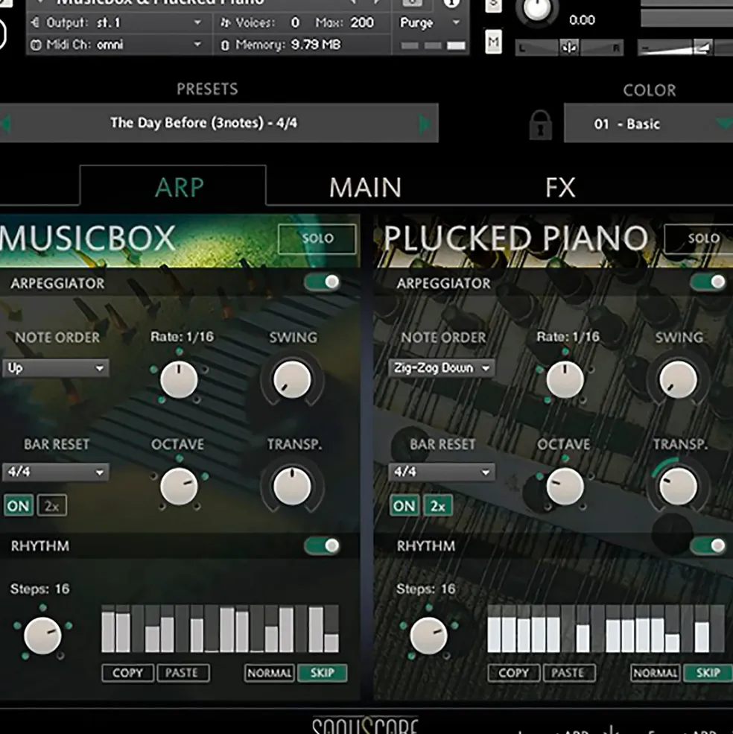This screenshot has width=733, height=734.
Task: Click the Midi Ch icon left of omni
Action: pyautogui.click(x=36, y=45)
